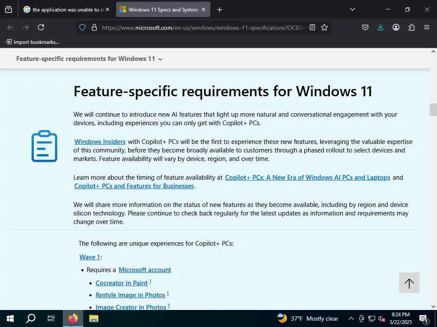Reload the current page
The height and width of the screenshot is (327, 437).
41,27
